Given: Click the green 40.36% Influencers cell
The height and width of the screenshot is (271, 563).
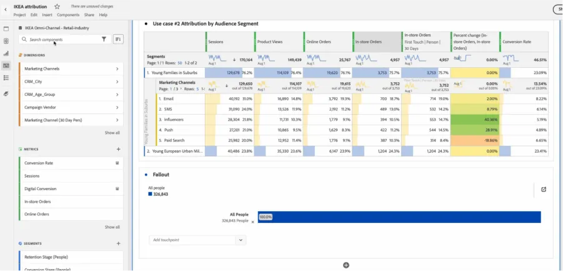Looking at the screenshot, I should [x=475, y=120].
